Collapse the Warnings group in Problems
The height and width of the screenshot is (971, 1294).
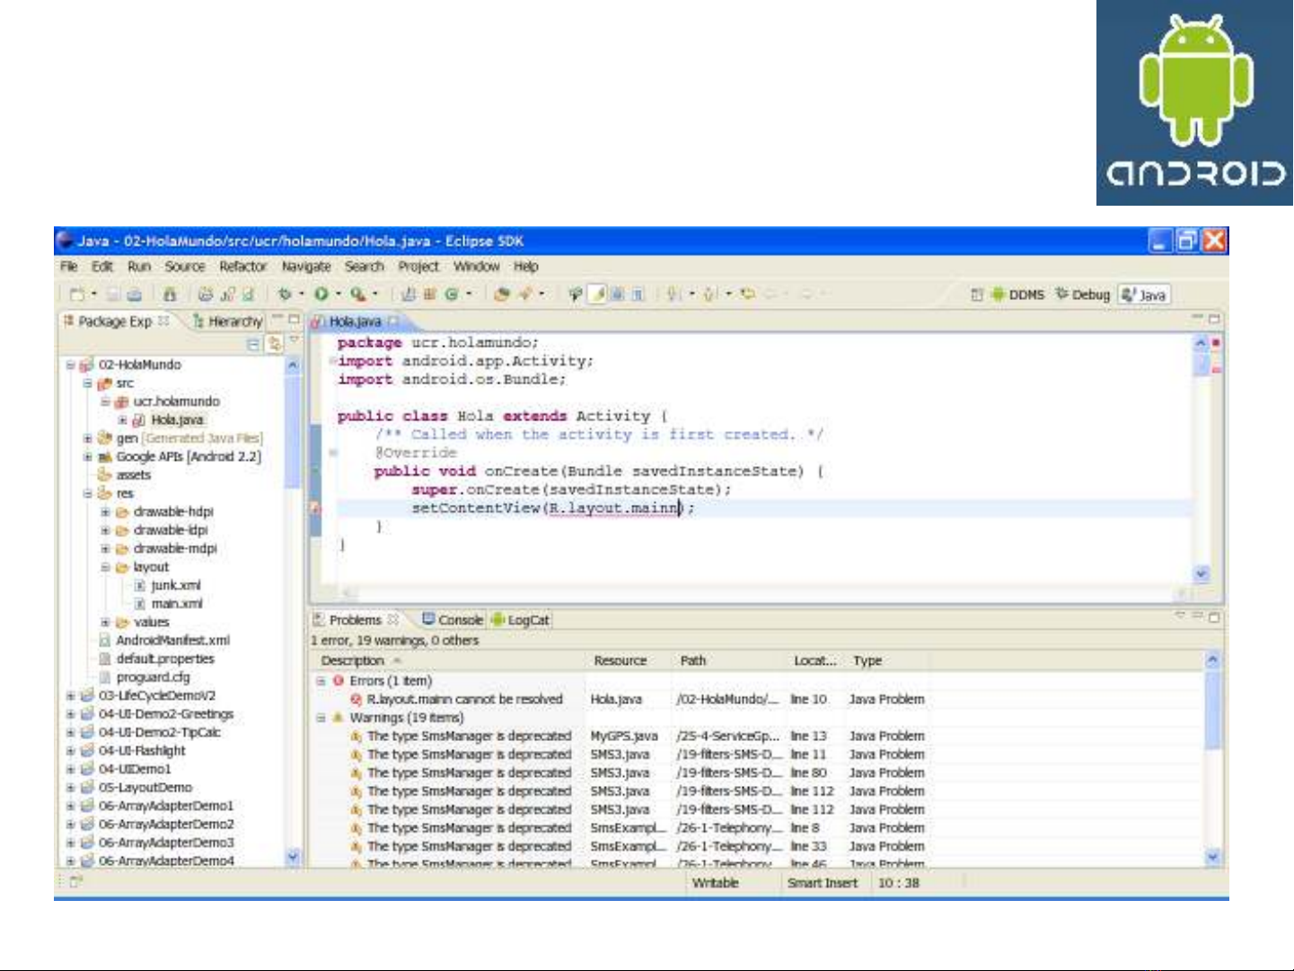click(x=321, y=718)
